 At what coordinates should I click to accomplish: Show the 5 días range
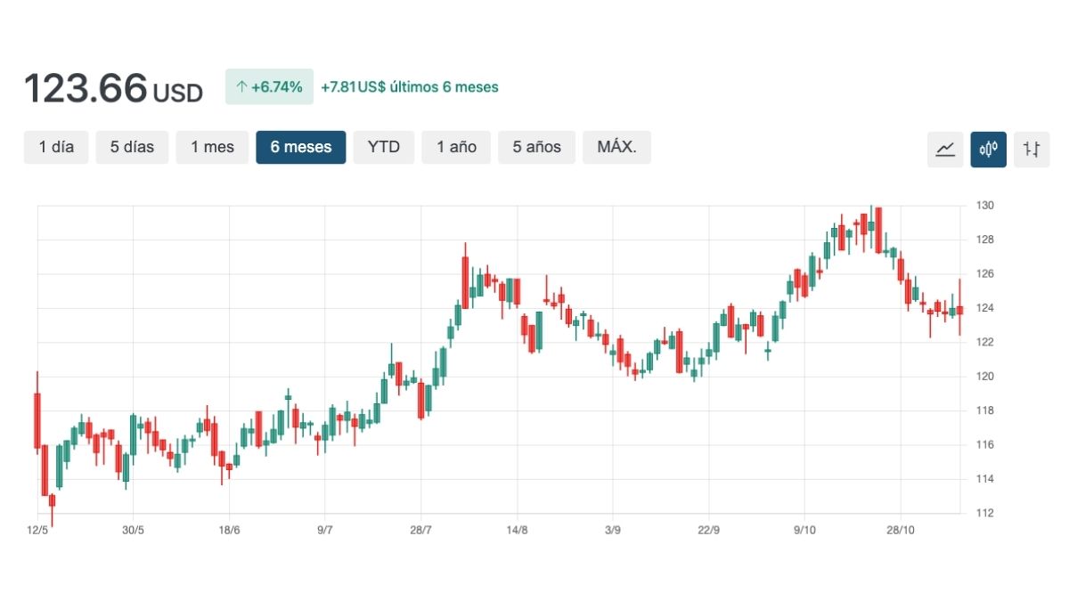tap(132, 147)
